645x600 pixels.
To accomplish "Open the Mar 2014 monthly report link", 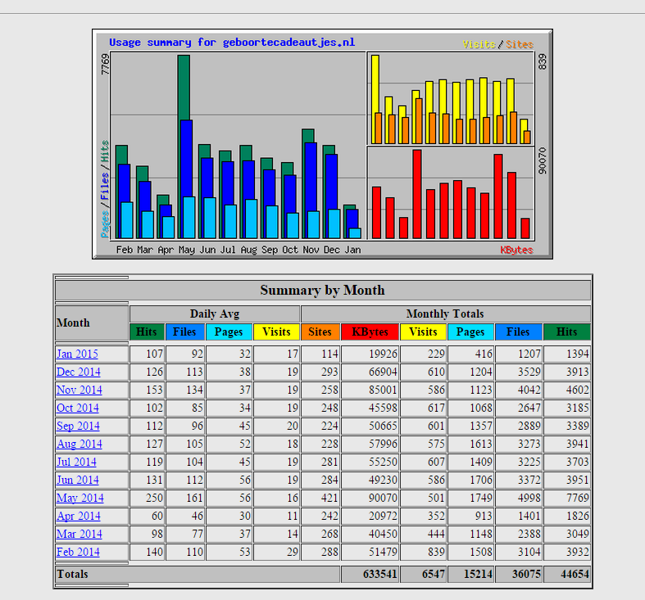I will [x=79, y=535].
